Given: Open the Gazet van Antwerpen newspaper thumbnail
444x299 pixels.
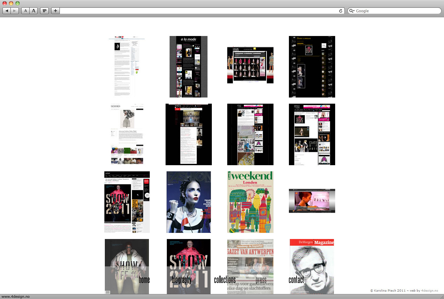Looking at the screenshot, I should (250, 266).
